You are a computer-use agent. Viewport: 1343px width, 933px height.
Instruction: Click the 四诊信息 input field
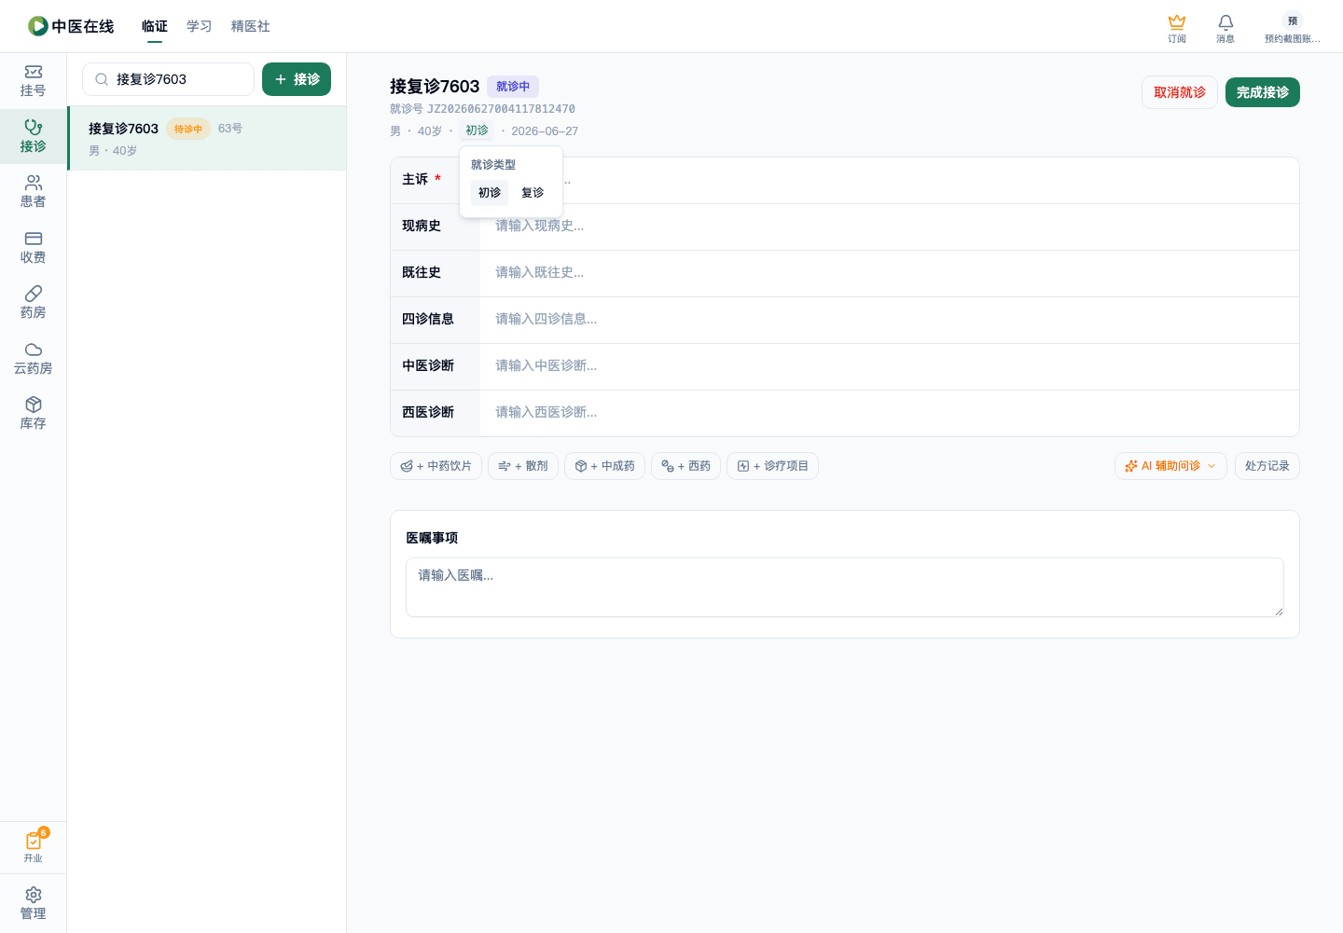(x=889, y=320)
